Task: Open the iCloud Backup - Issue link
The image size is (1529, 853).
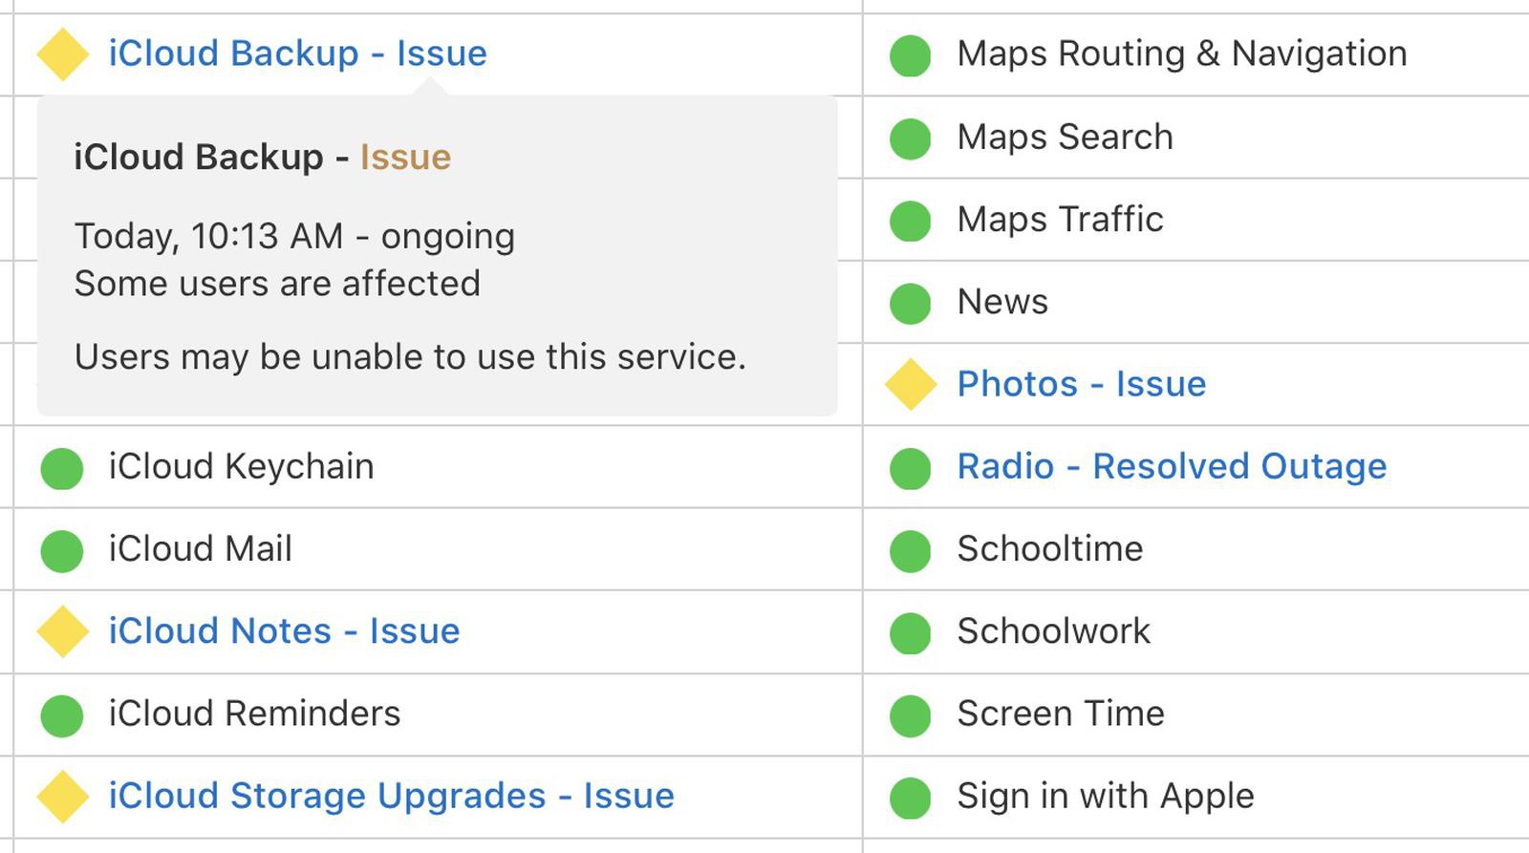Action: click(x=297, y=53)
